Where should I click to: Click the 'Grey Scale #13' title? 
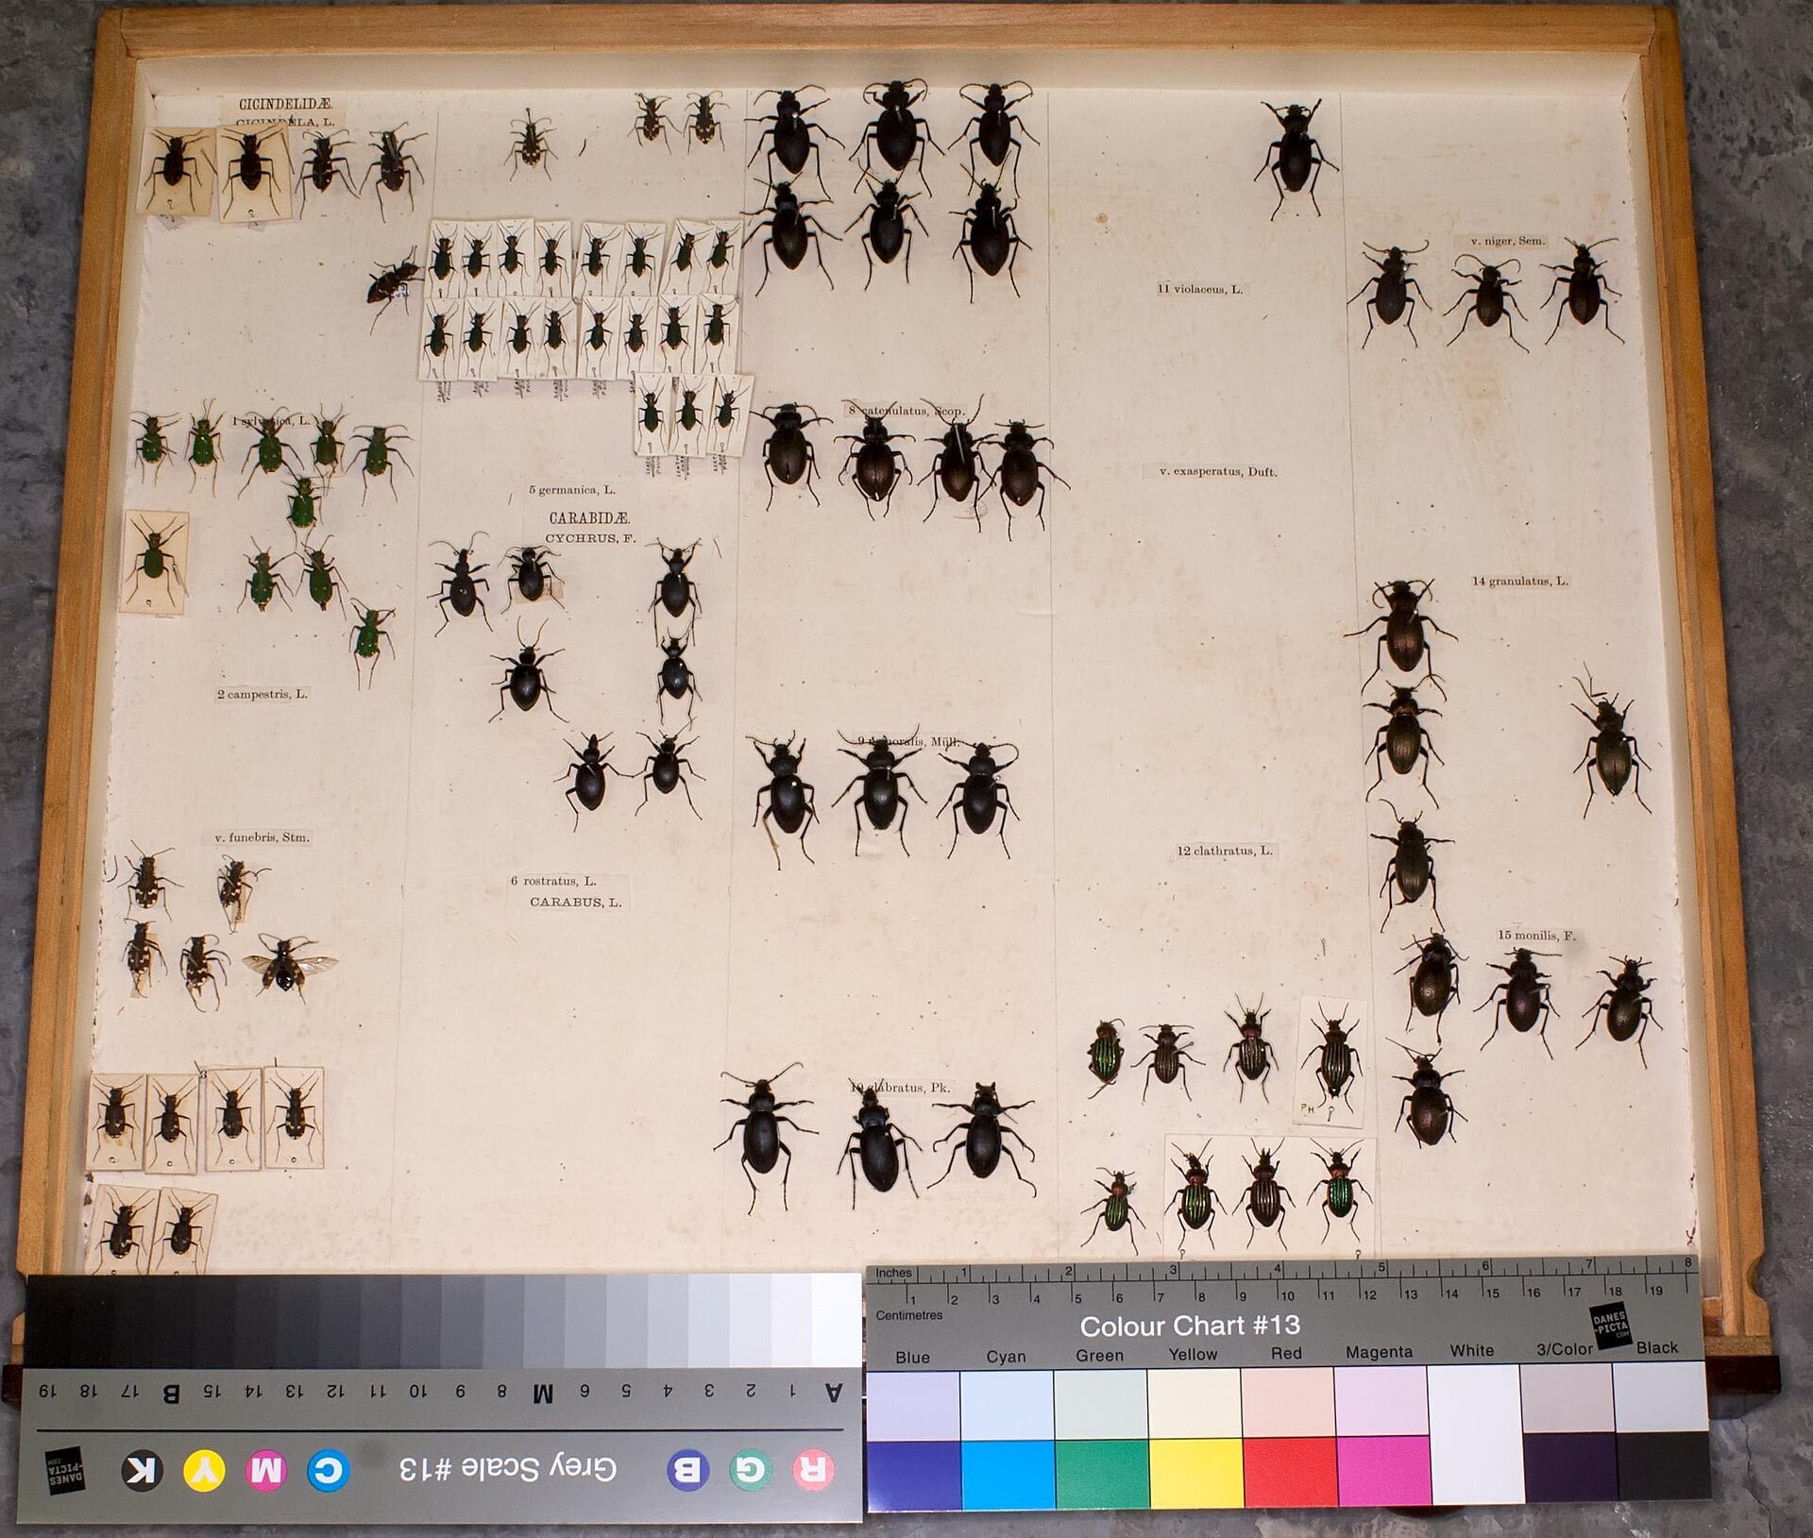tap(507, 1468)
